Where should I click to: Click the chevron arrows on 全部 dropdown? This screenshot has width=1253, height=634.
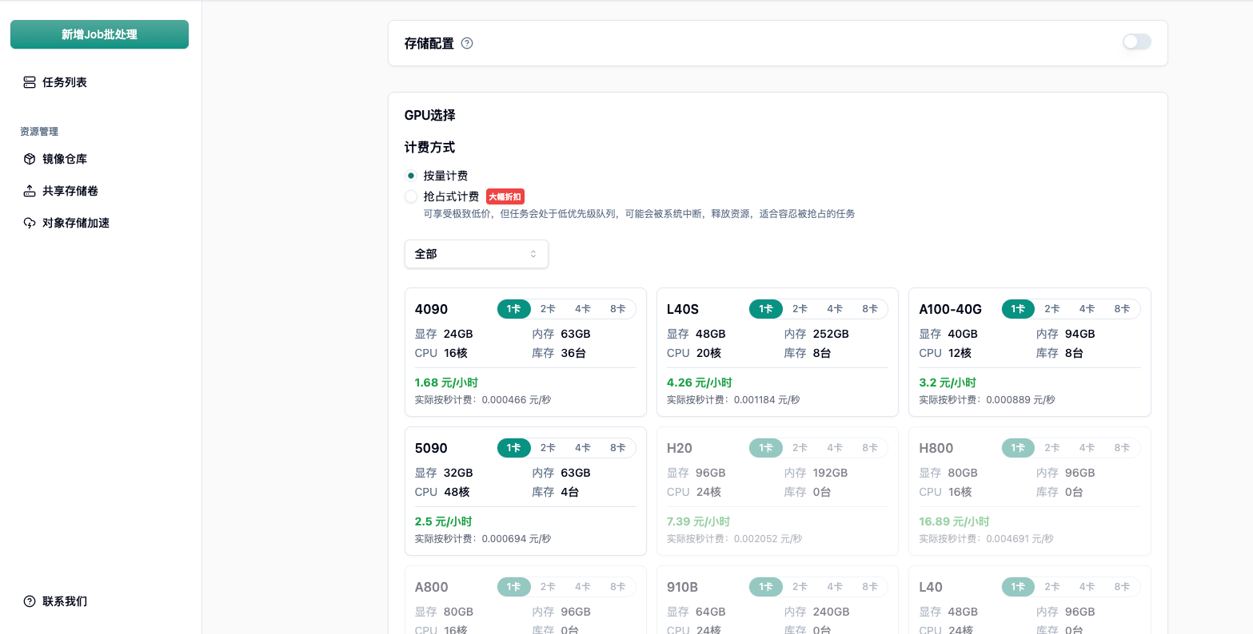click(533, 254)
